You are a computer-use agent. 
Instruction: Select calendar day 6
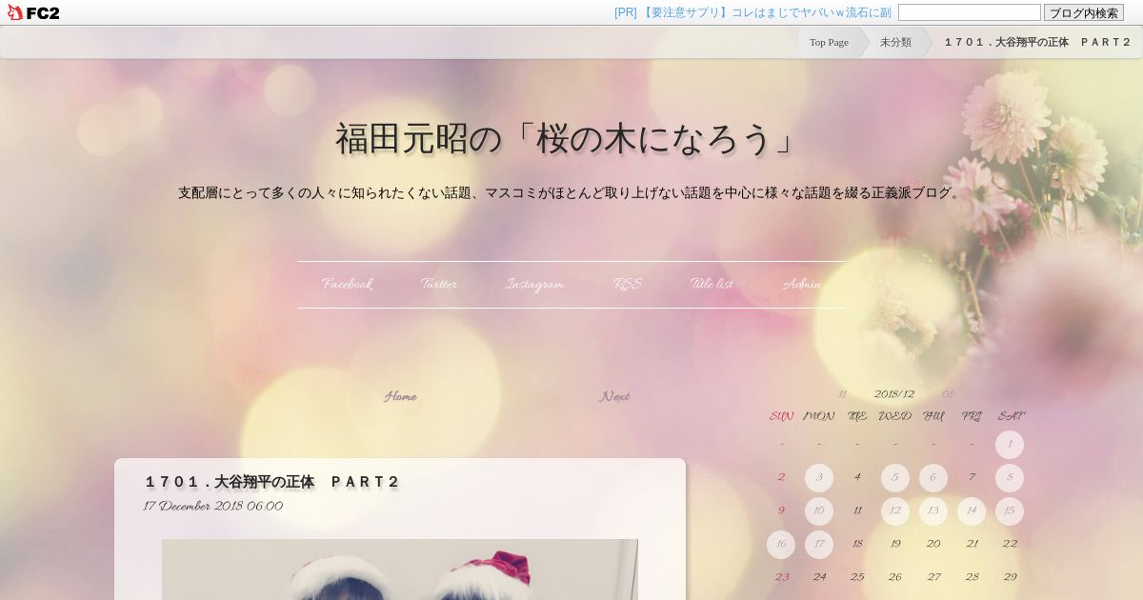933,478
